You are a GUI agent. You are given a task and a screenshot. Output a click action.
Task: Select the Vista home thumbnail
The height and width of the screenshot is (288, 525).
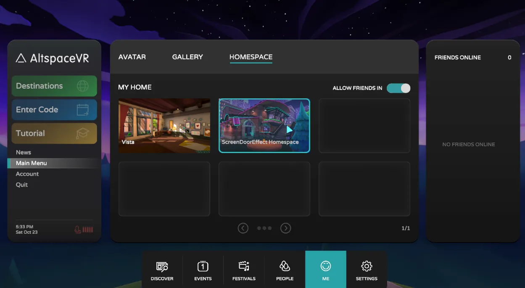(164, 125)
